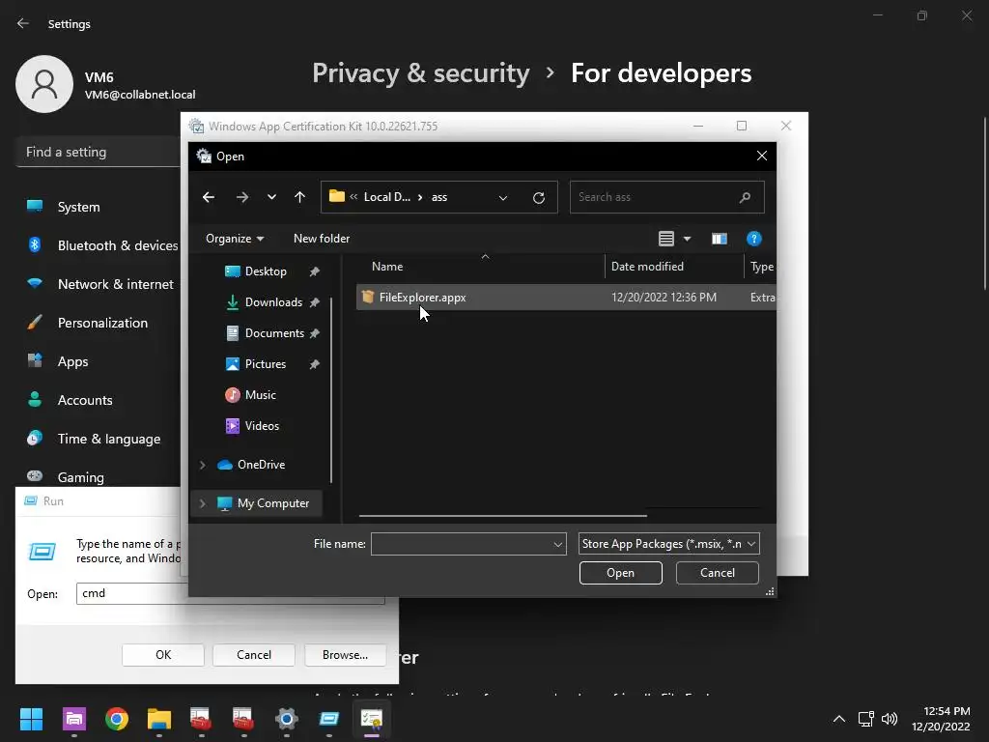Image resolution: width=989 pixels, height=742 pixels.
Task: Open the Organize menu
Action: (x=235, y=239)
